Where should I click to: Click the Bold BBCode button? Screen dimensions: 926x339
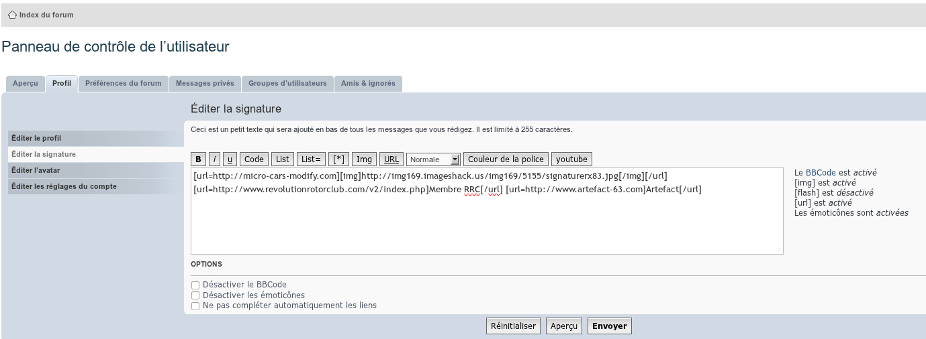[x=199, y=159]
